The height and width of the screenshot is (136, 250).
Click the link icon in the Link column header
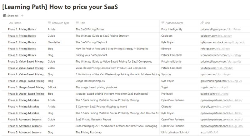coord(202,23)
